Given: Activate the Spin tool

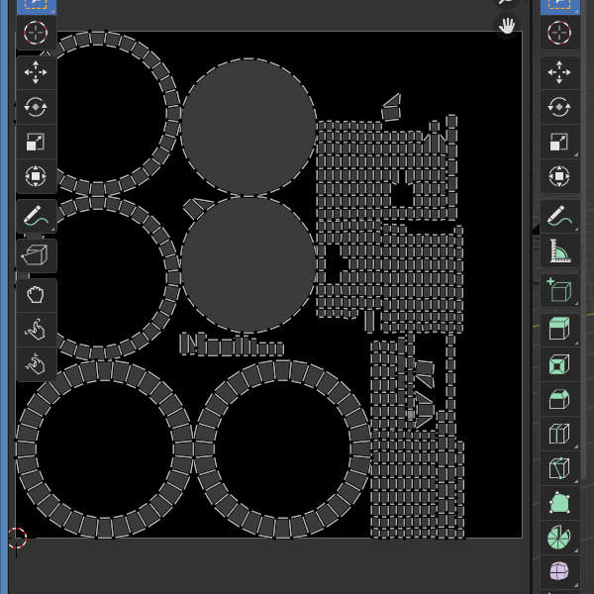Looking at the screenshot, I should point(559,538).
